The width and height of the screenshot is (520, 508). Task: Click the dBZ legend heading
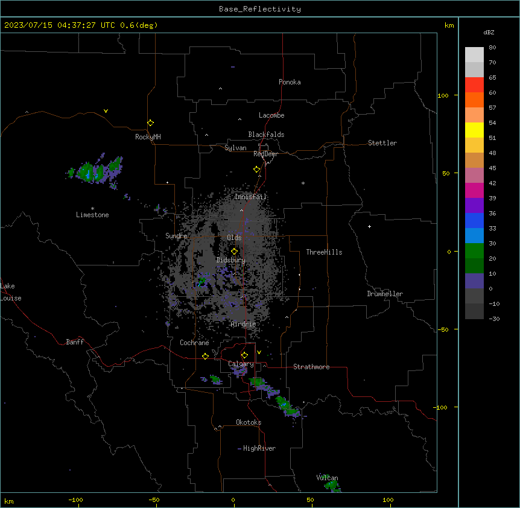pyautogui.click(x=489, y=32)
